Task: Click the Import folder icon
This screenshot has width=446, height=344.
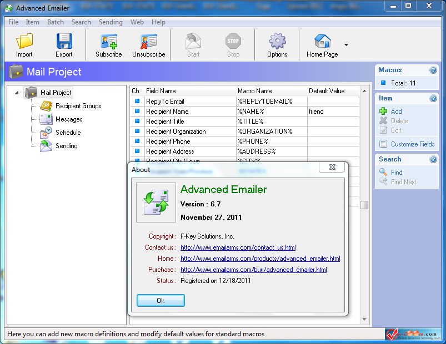Action: 24,41
